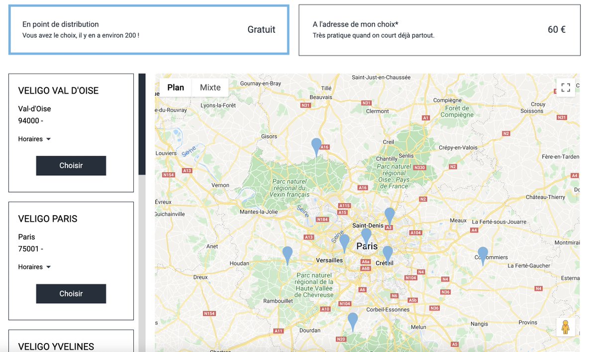
Task: Click map pin above the Paris label
Action: [x=366, y=237]
